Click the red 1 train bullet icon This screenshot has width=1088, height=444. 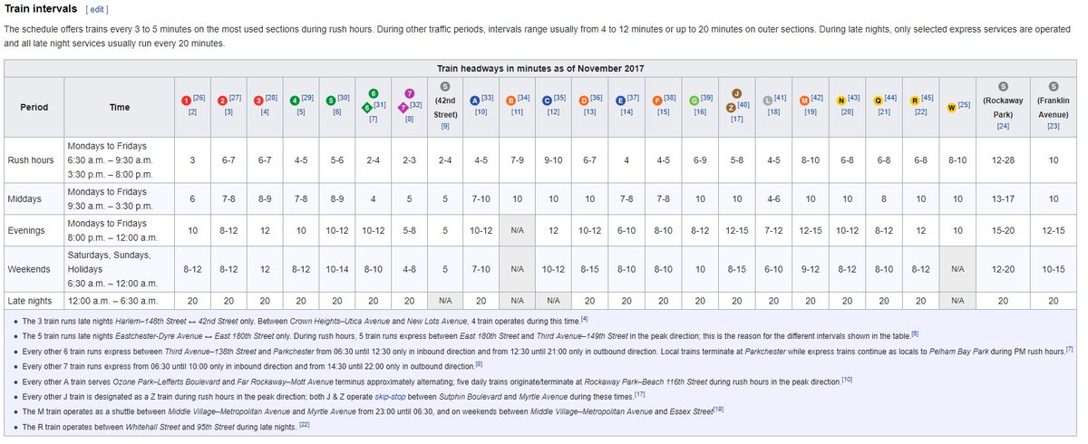click(x=186, y=100)
